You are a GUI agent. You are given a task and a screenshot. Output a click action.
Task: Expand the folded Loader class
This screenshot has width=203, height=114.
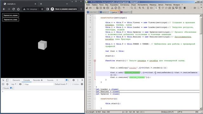[x=95, y=89]
